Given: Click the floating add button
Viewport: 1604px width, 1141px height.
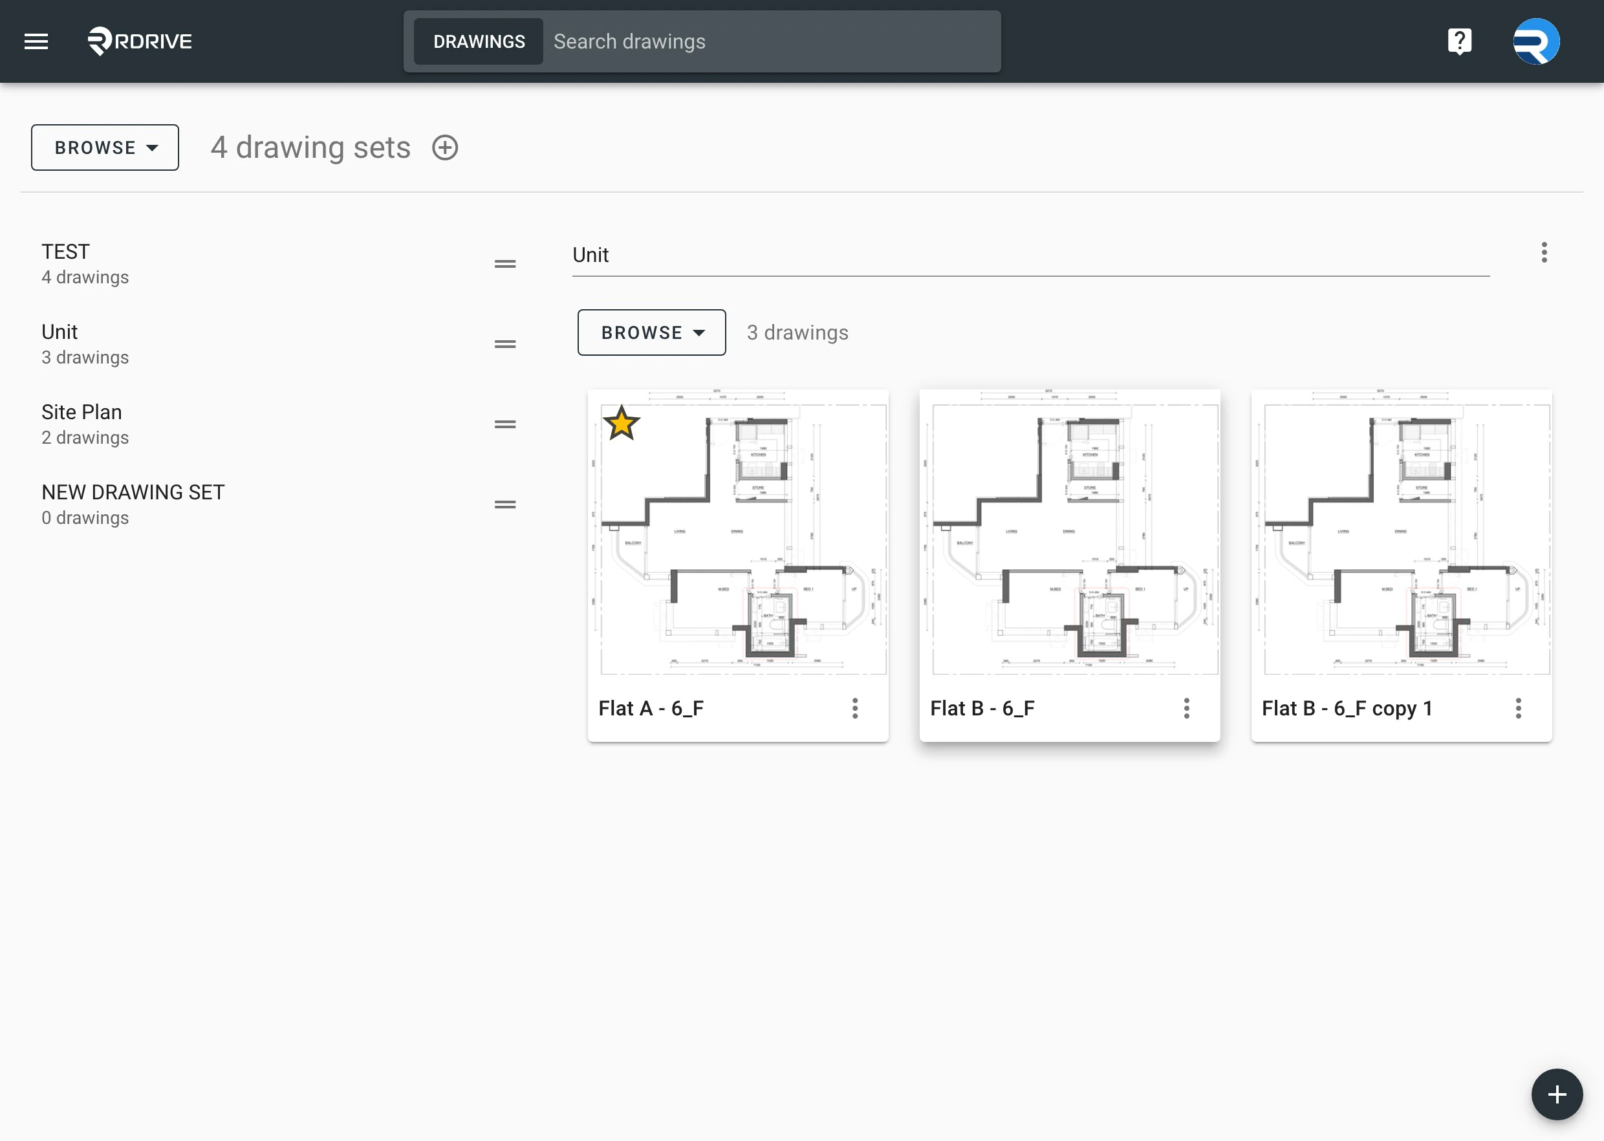Looking at the screenshot, I should tap(1556, 1094).
